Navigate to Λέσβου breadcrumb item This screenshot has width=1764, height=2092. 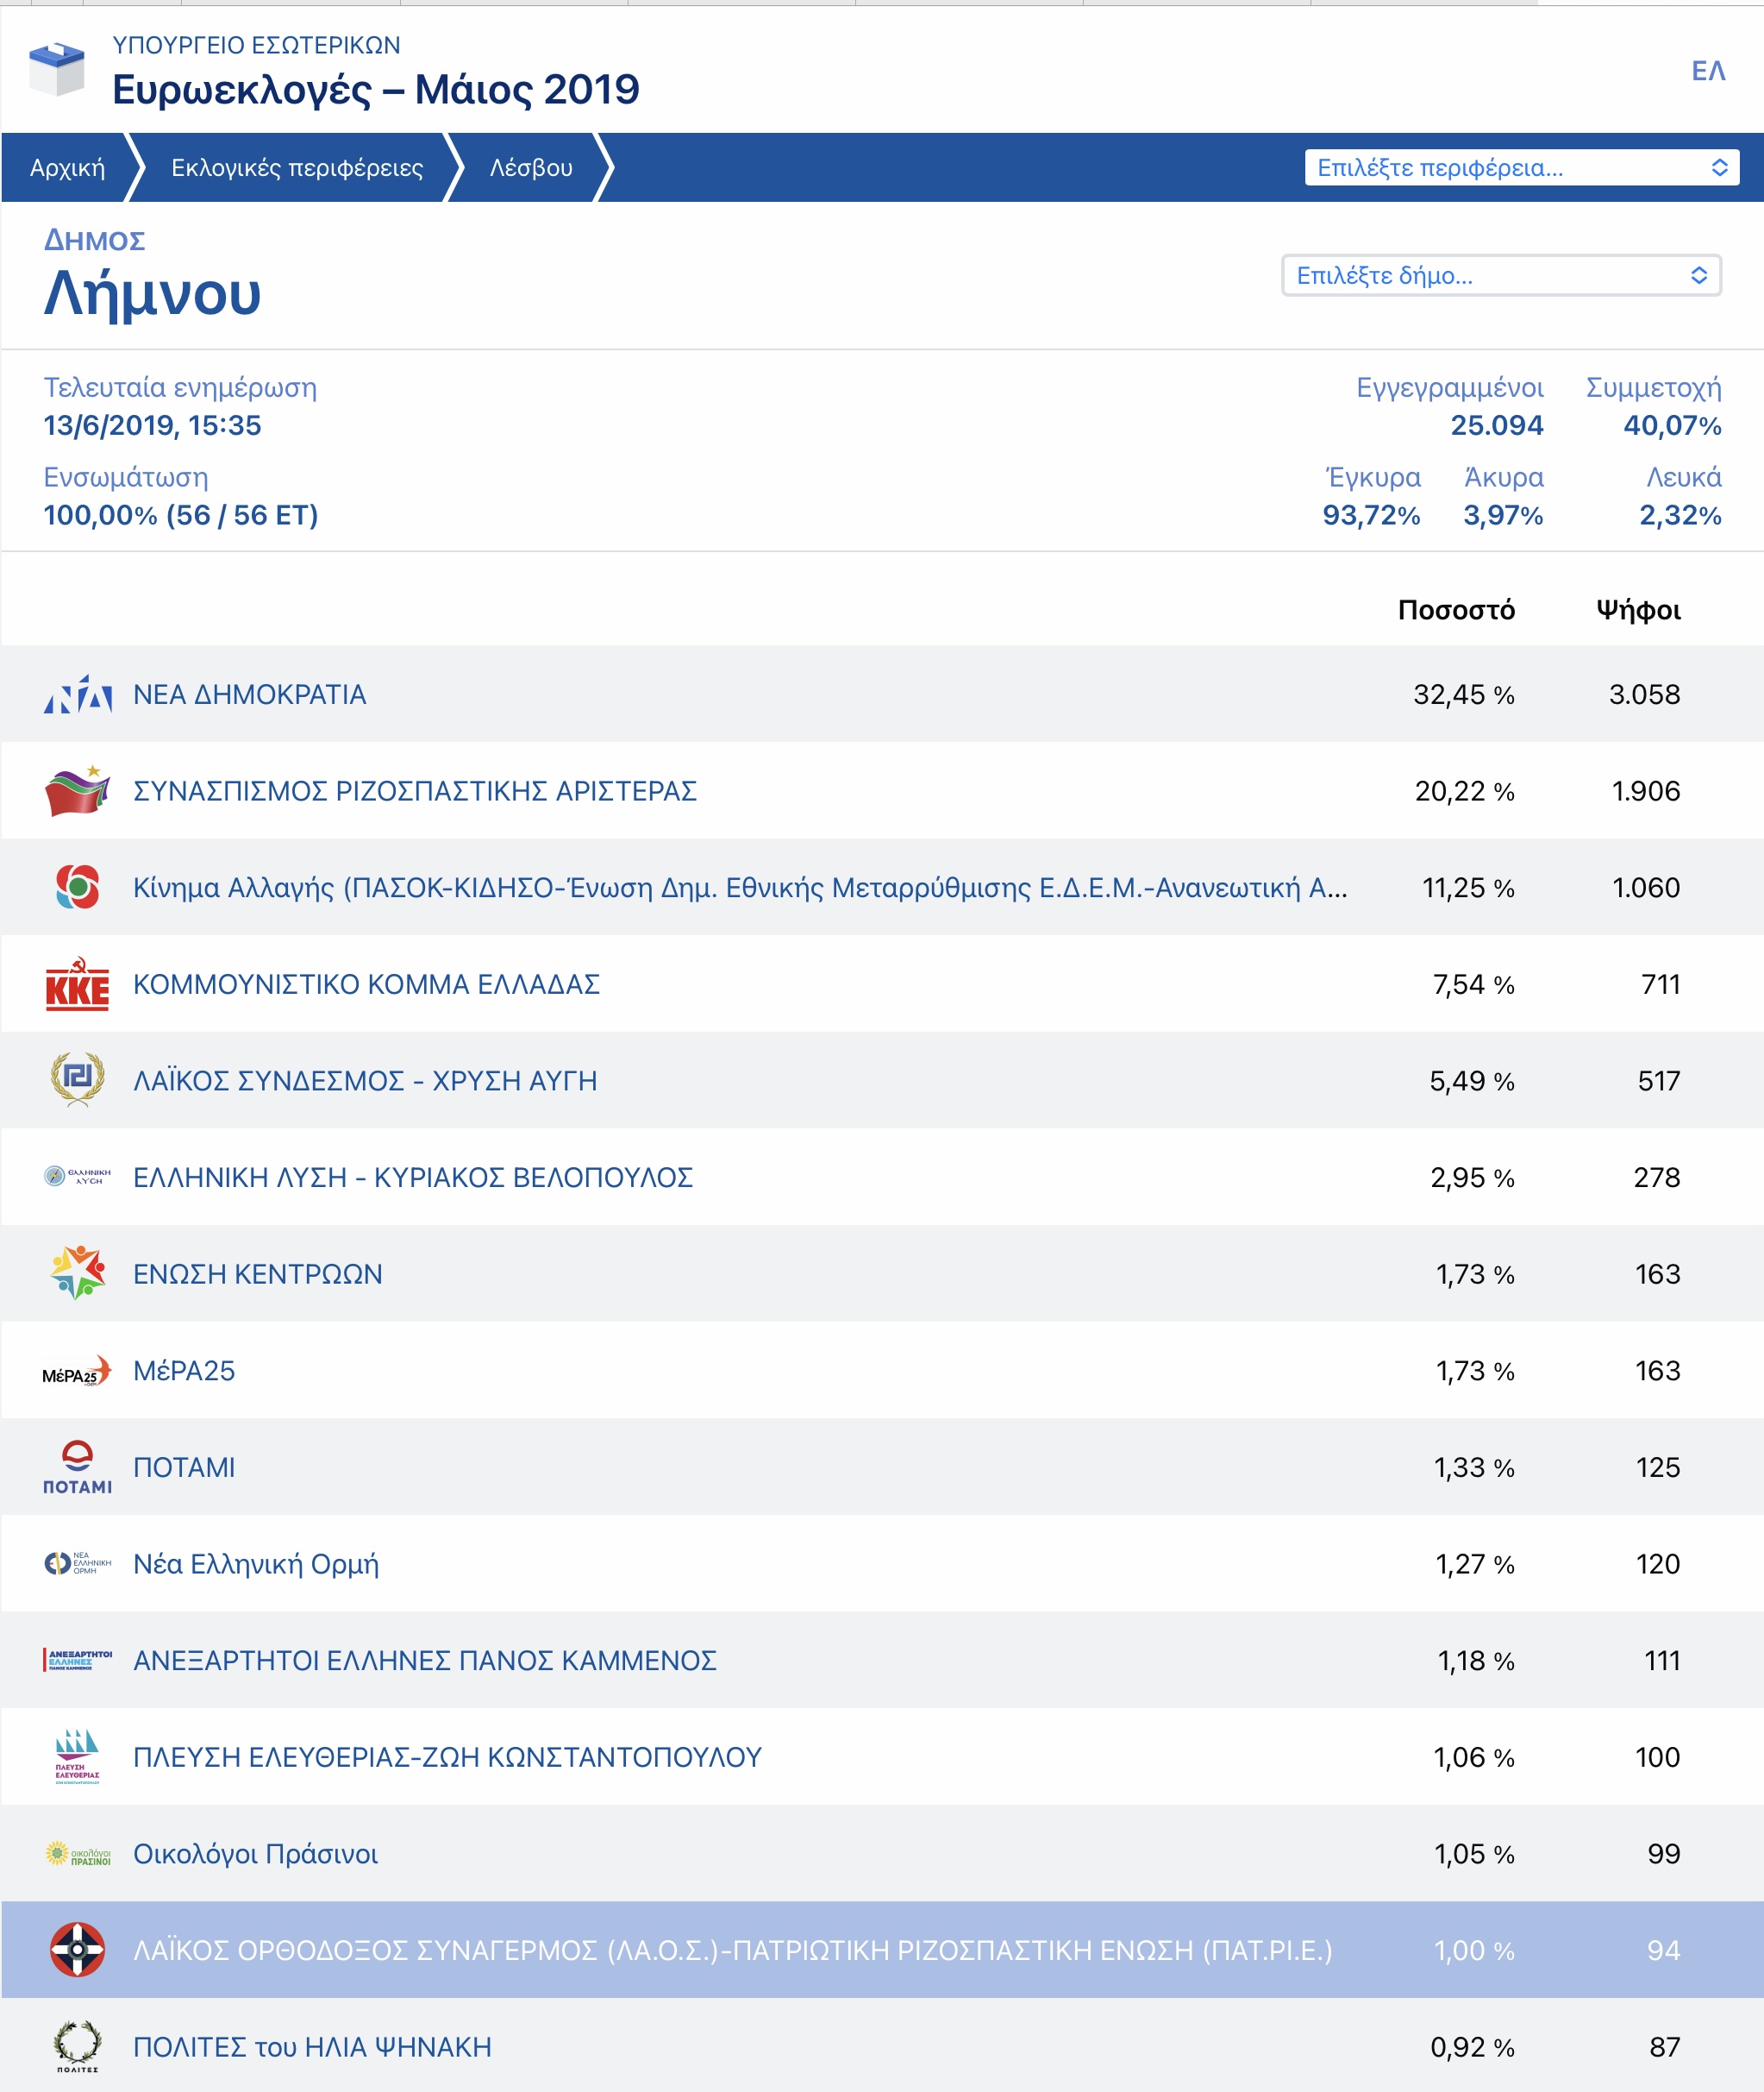pyautogui.click(x=530, y=167)
